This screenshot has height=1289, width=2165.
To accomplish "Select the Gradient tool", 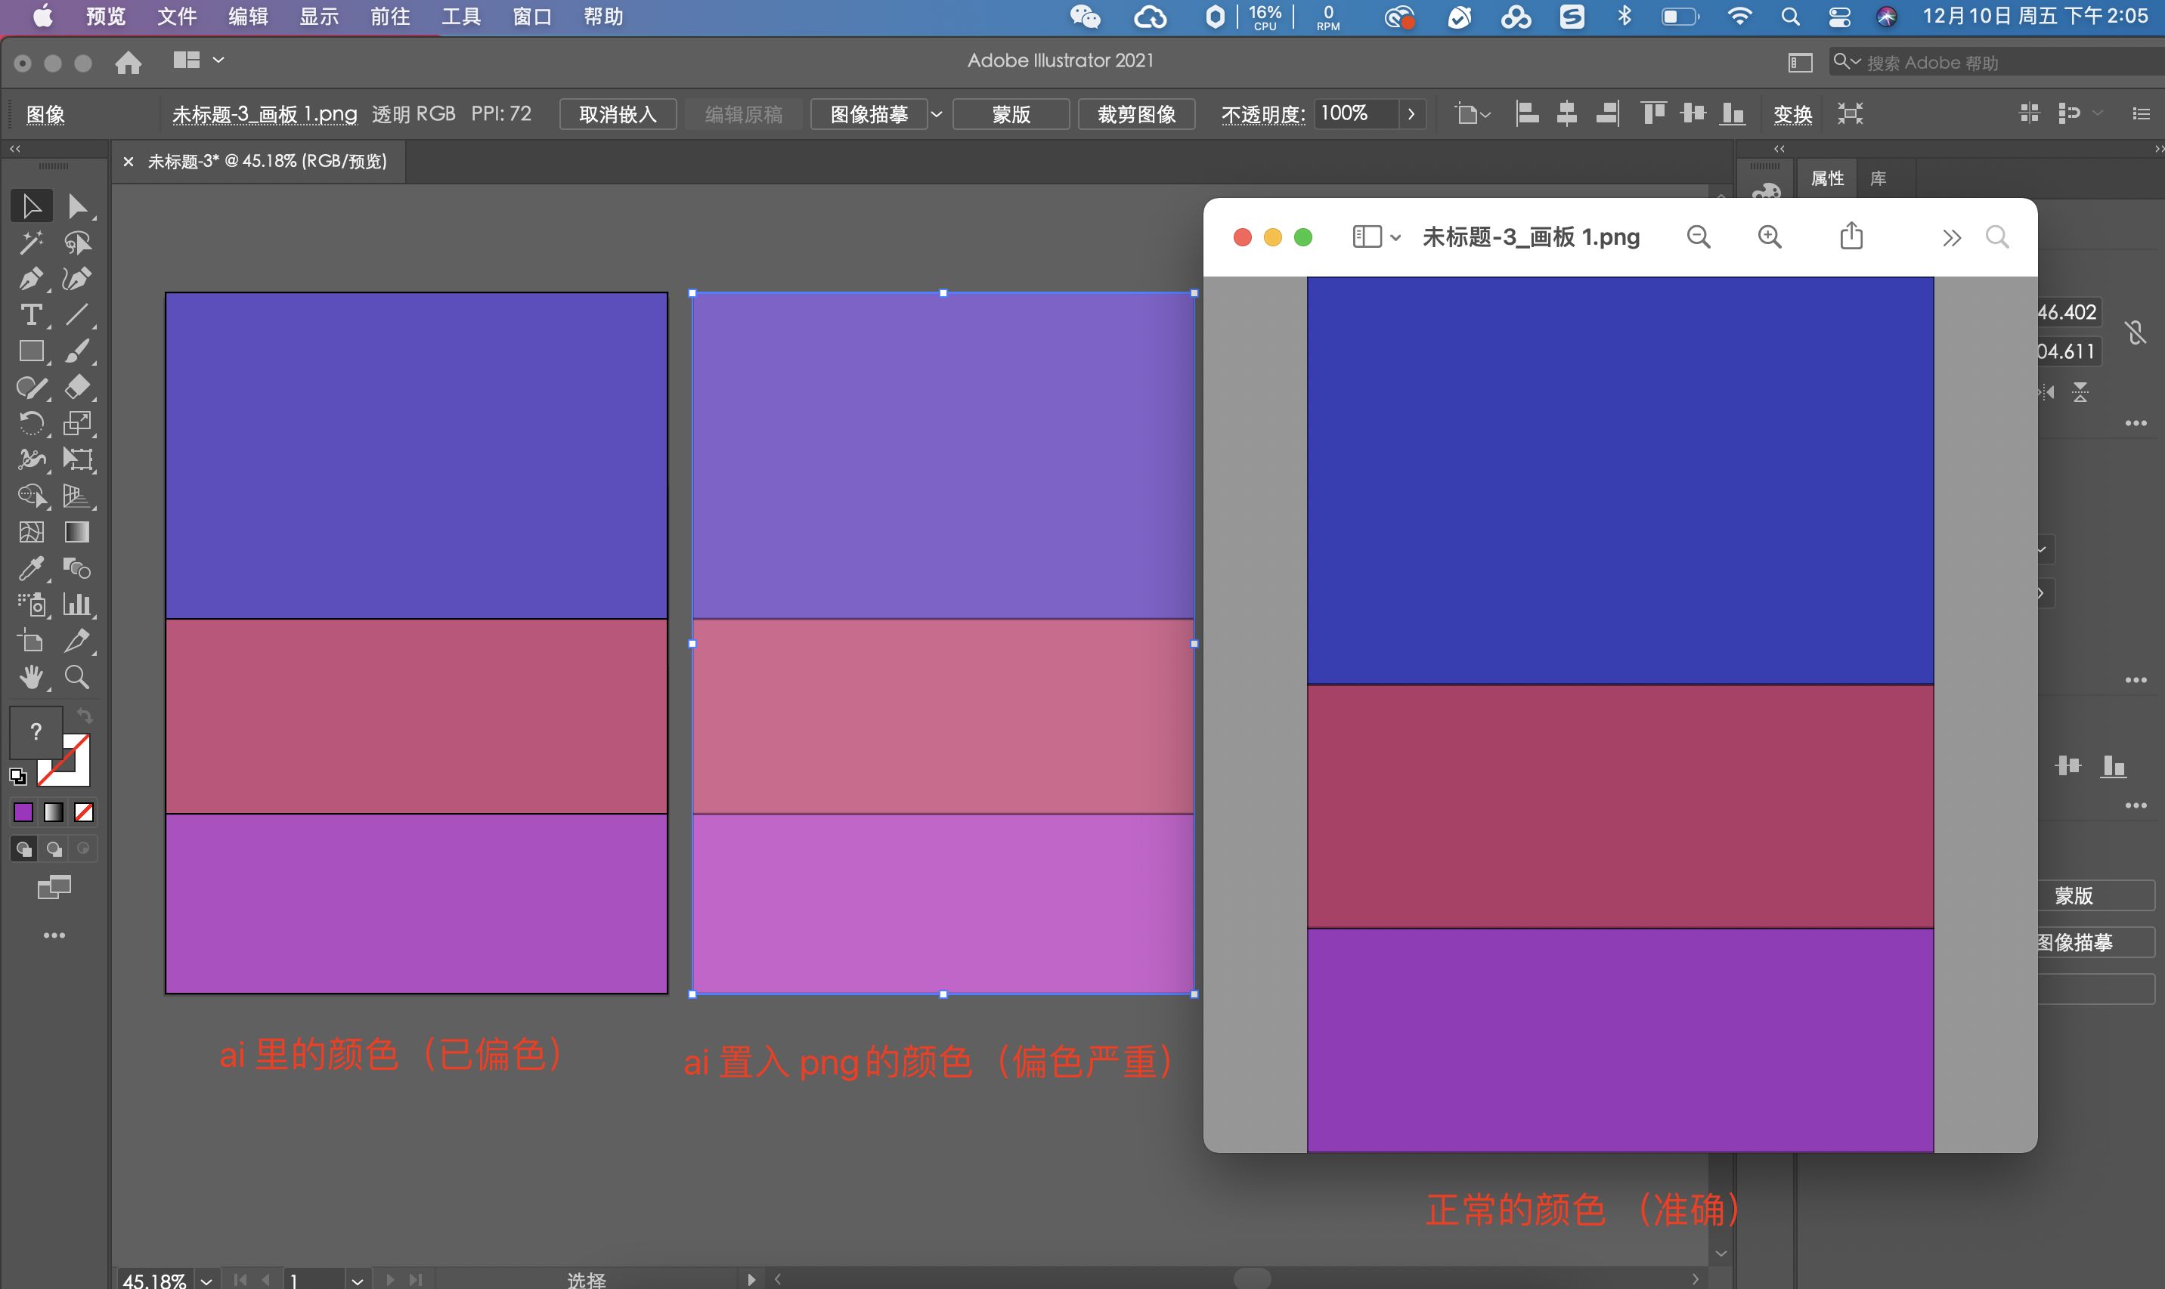I will point(77,533).
